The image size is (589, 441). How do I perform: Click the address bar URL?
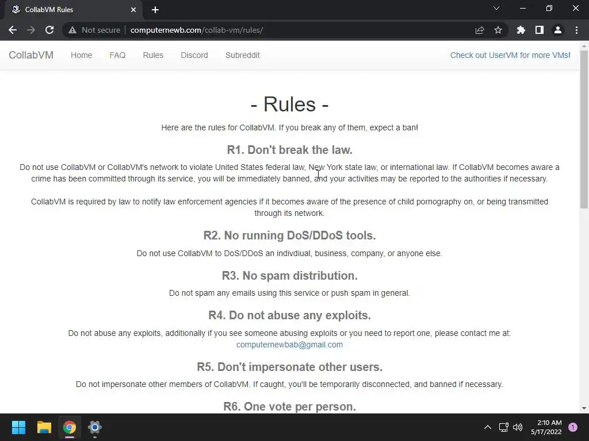point(197,30)
